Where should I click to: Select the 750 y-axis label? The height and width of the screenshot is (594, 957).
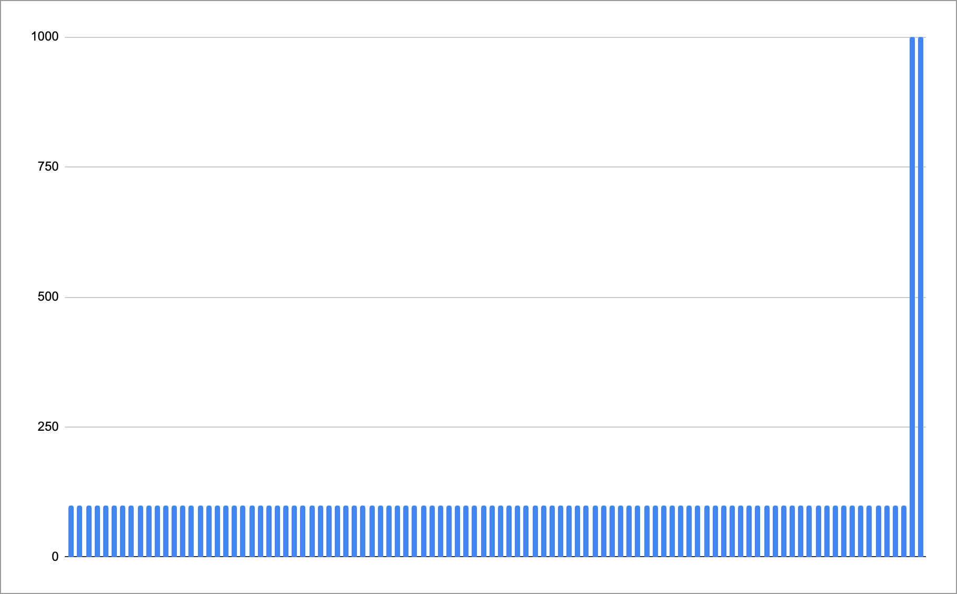pos(48,167)
